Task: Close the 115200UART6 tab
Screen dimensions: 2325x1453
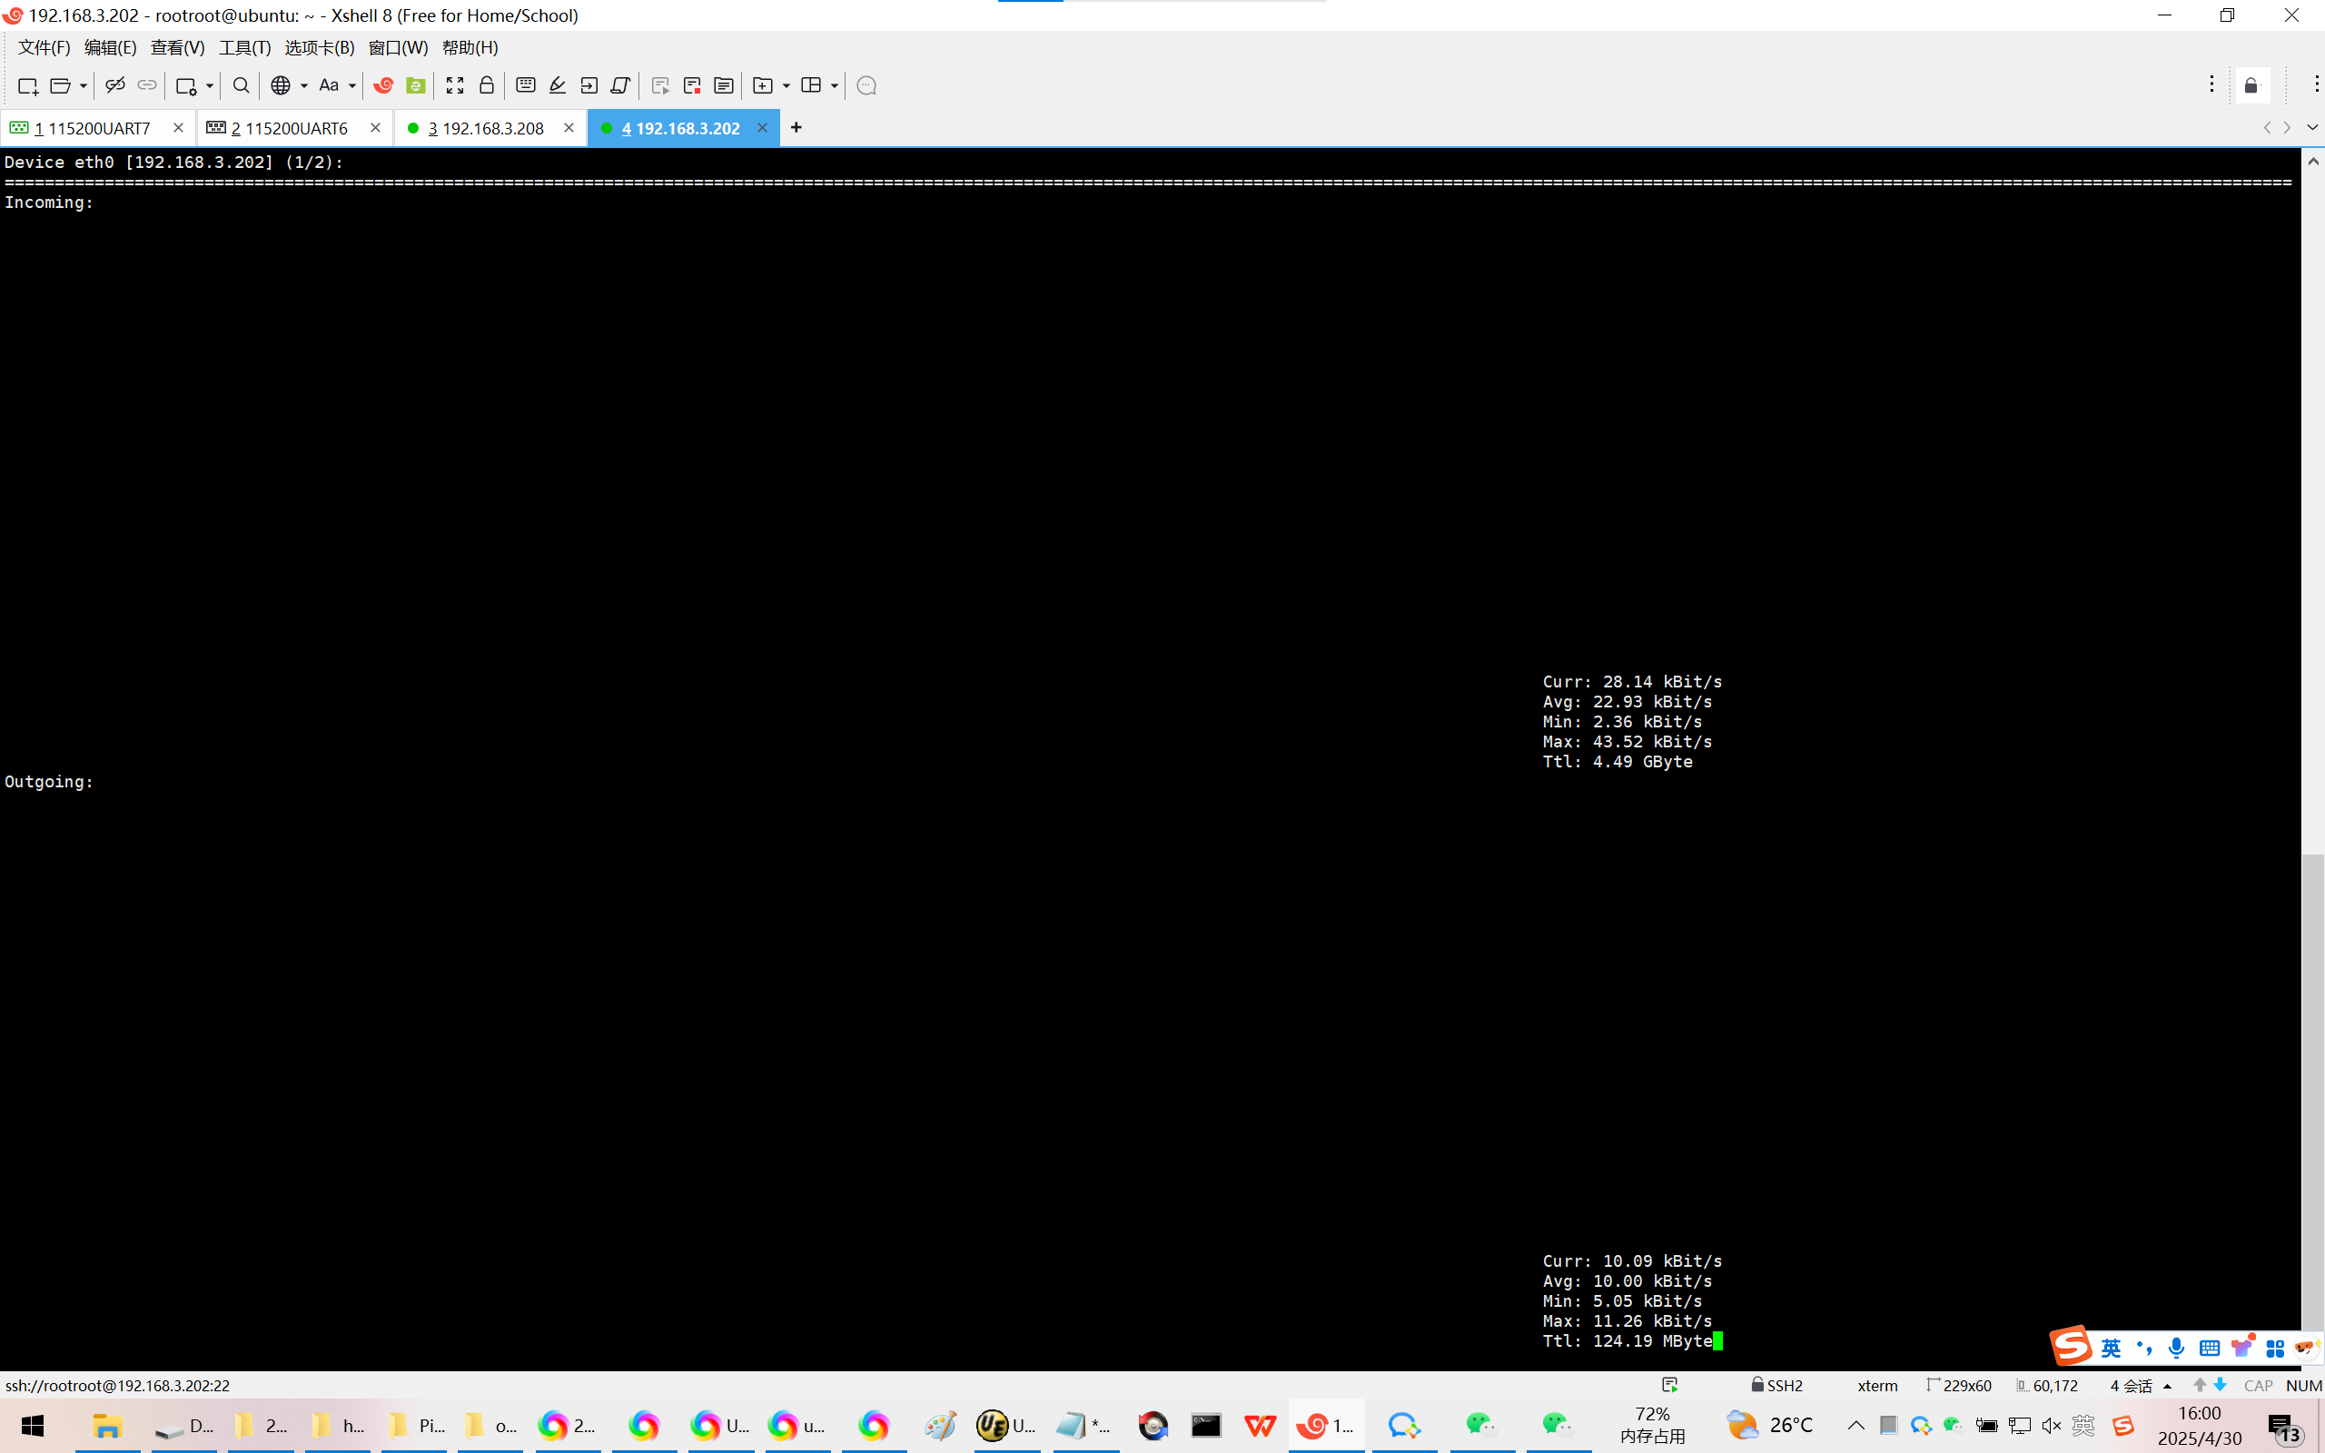Action: pyautogui.click(x=375, y=128)
